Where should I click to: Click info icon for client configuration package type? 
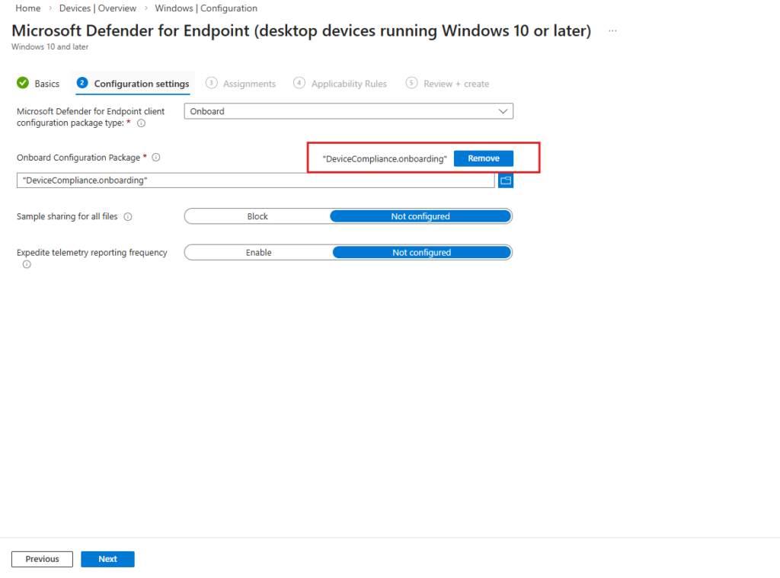(141, 123)
